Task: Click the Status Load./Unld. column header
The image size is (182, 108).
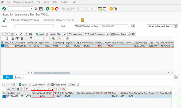Action: tap(42, 93)
